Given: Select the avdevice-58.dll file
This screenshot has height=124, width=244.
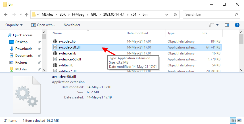Looking at the screenshot, I should click(136, 59).
